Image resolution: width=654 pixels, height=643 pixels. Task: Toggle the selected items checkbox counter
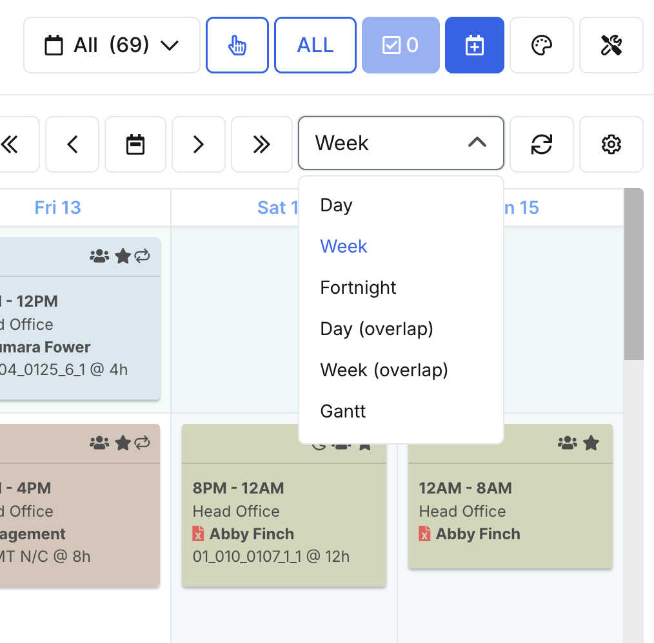(x=401, y=45)
